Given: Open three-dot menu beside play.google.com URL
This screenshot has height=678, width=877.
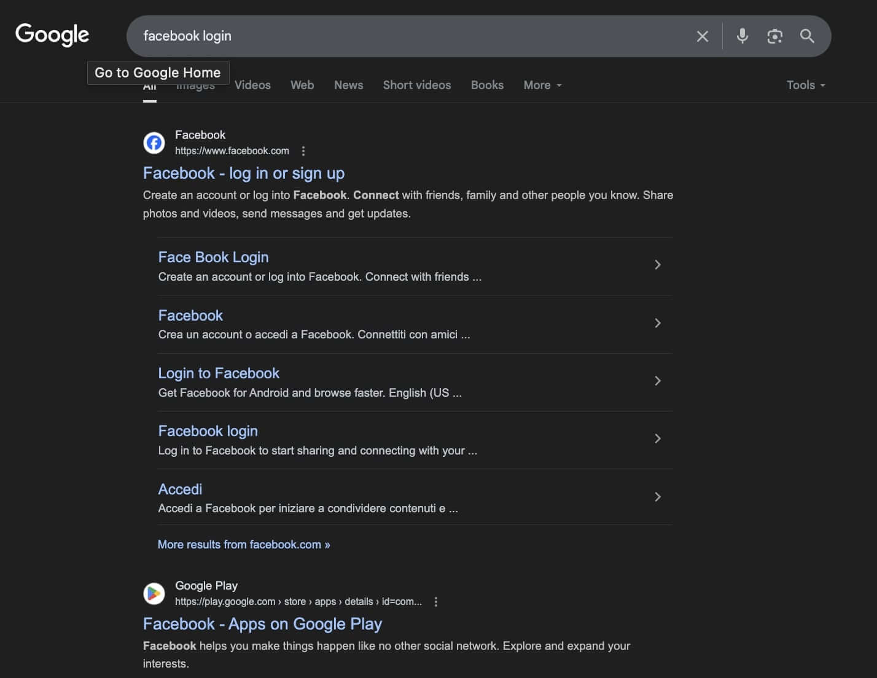Looking at the screenshot, I should point(436,602).
